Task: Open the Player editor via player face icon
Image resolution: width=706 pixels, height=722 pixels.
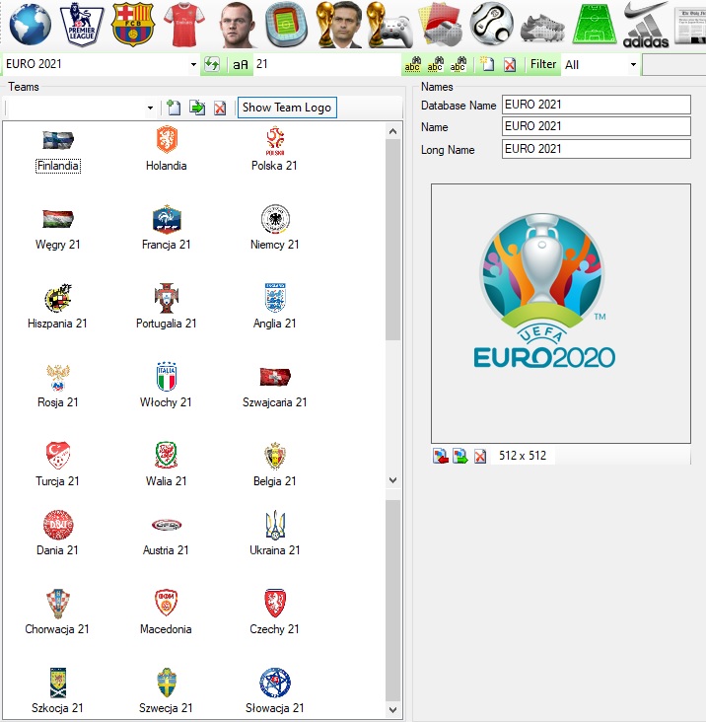Action: 237,24
